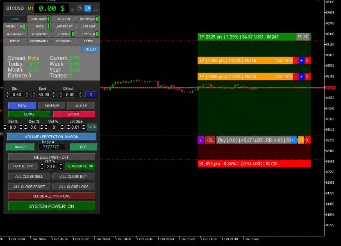The height and width of the screenshot is (246, 341).
Task: Collapse the panel with the [-] button
Action: click(x=95, y=9)
